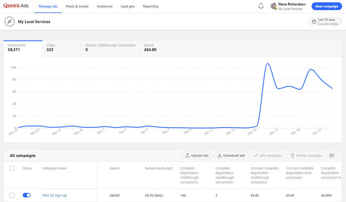Click the Quora Ads logo
Image resolution: width=346 pixels, height=202 pixels.
coord(16,6)
